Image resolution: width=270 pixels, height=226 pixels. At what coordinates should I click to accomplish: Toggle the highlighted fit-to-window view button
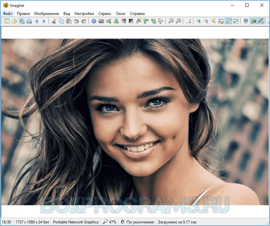coord(228,22)
